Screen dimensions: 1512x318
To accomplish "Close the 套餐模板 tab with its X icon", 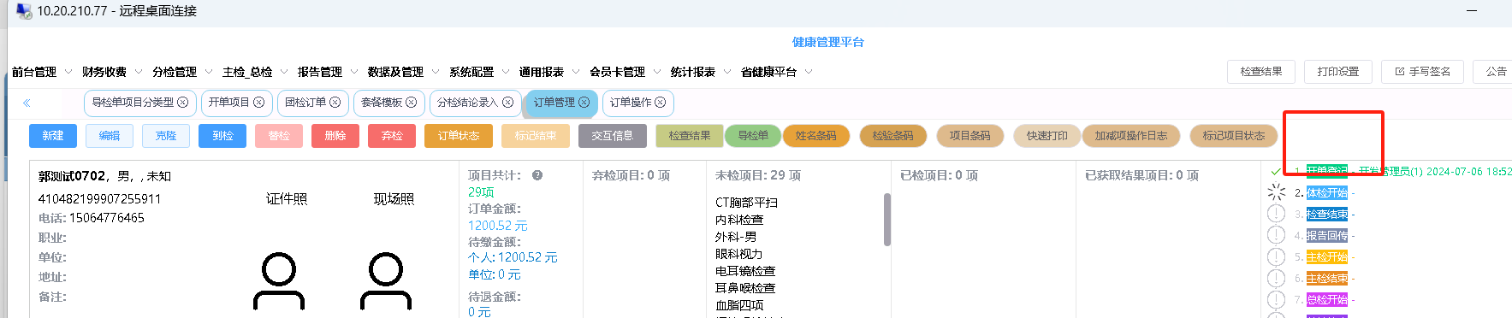I will coord(411,103).
